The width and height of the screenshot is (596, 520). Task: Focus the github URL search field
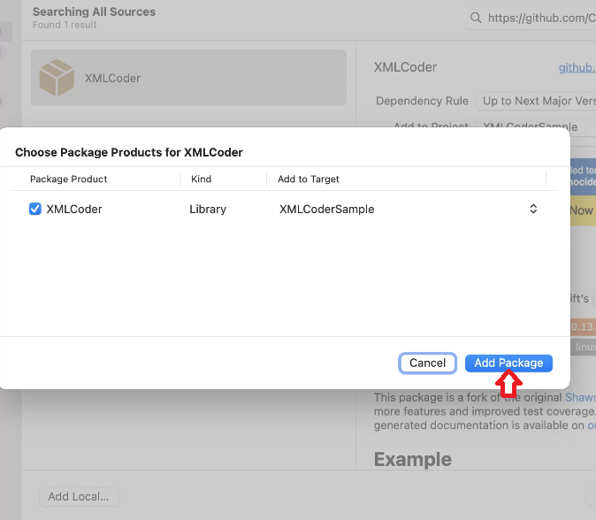531,18
